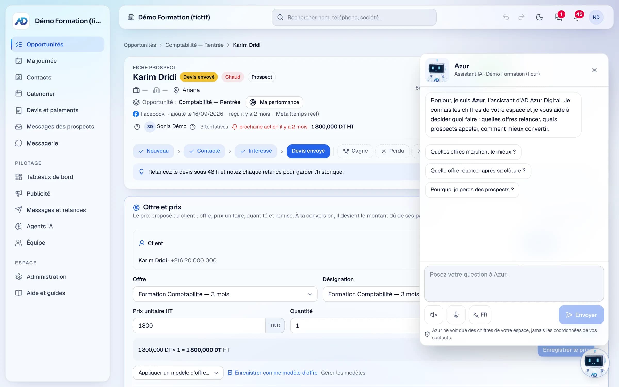Open Appliquer un modèle d'offre dropdown
Viewport: 619px width, 387px height.
[178, 373]
